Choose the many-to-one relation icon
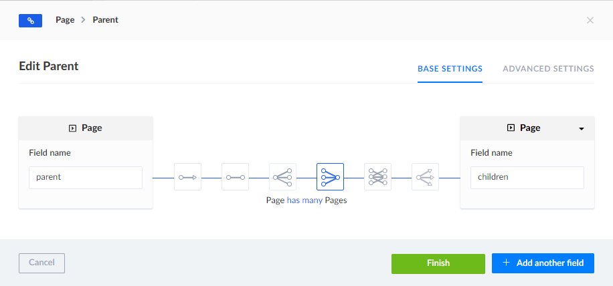The height and width of the screenshot is (286, 613). point(330,177)
